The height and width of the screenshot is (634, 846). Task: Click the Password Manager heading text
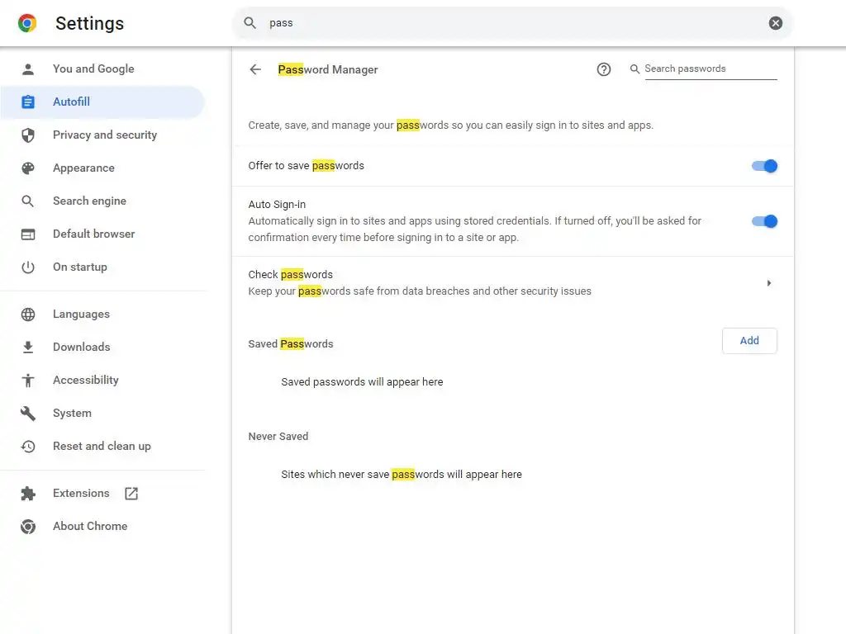click(327, 69)
